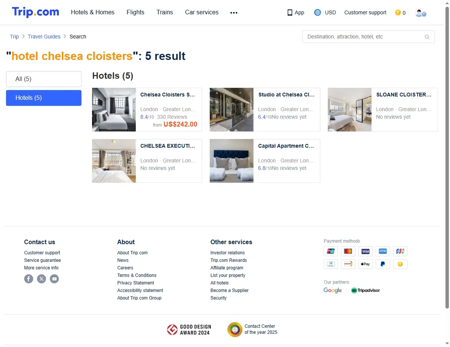This screenshot has width=450, height=347.
Task: Click the globe language icon
Action: tap(317, 12)
